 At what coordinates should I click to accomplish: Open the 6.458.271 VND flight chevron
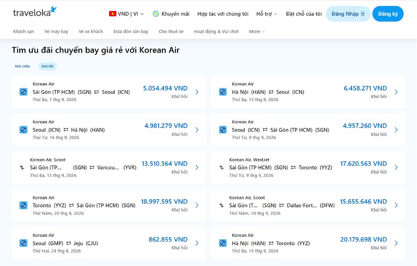[x=396, y=92]
